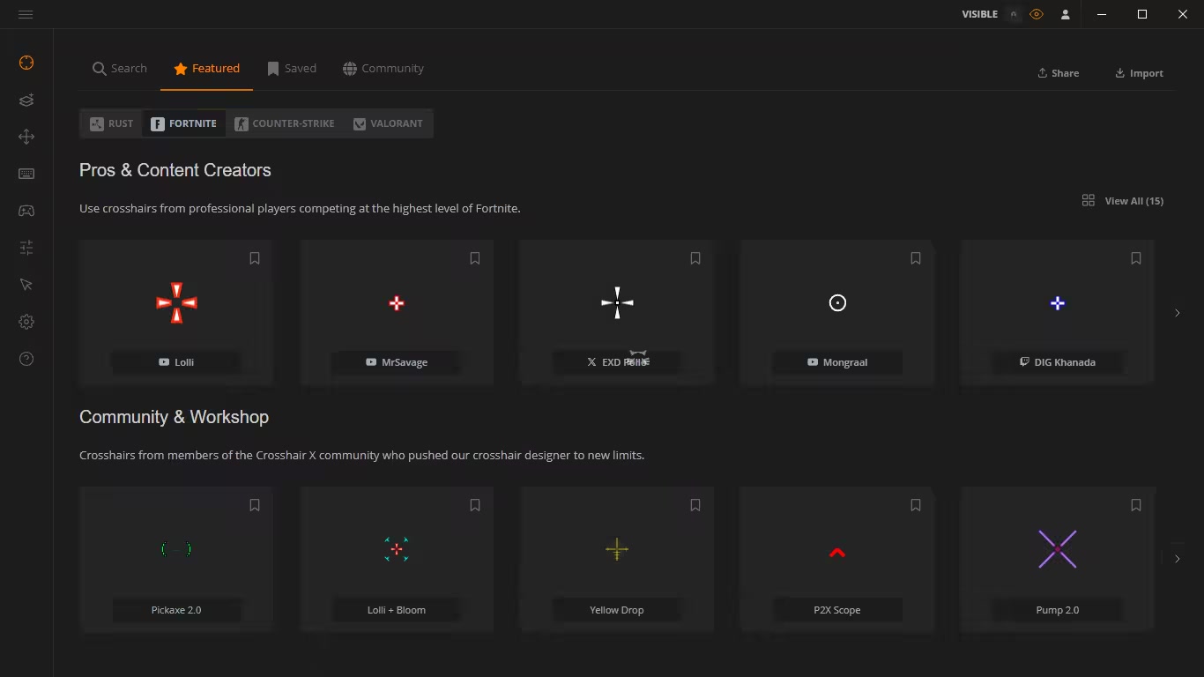Screen dimensions: 1204x677
Task: Select the VALORANT game filter
Action: pyautogui.click(x=388, y=123)
